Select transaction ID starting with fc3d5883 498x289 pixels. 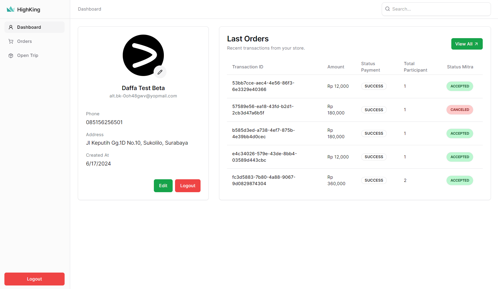pyautogui.click(x=264, y=180)
